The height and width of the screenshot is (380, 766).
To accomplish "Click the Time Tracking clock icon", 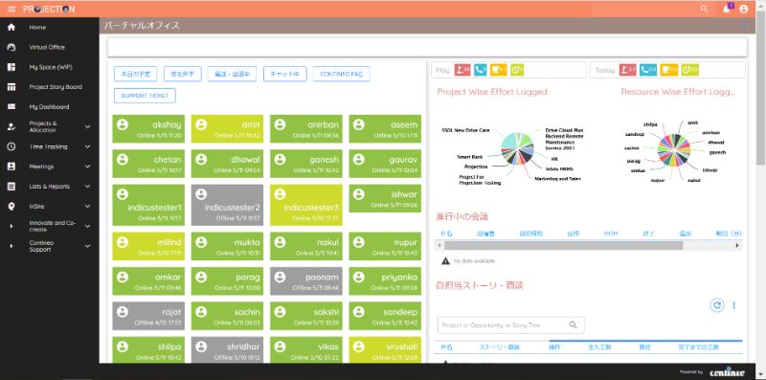I will pyautogui.click(x=11, y=146).
